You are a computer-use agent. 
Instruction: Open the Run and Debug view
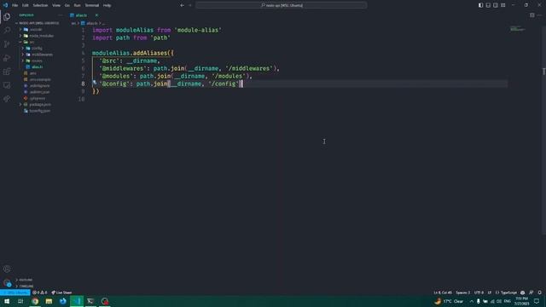tap(7, 58)
